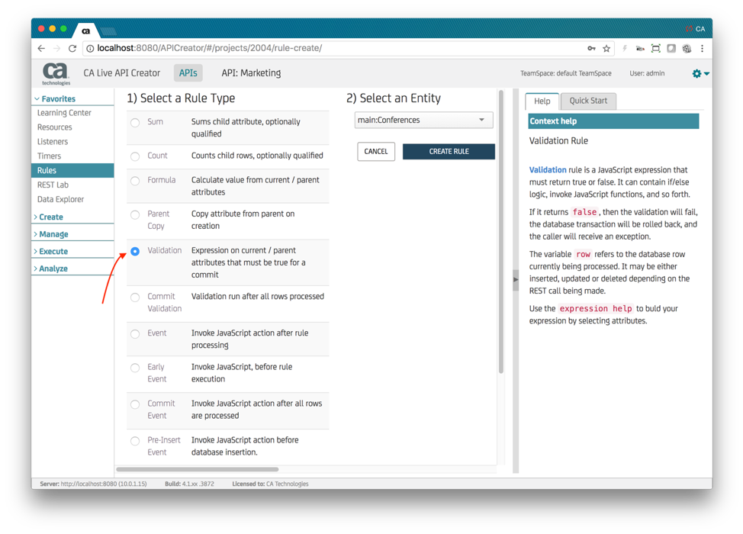Click the horizontal scrollbar below rule list

pyautogui.click(x=197, y=470)
